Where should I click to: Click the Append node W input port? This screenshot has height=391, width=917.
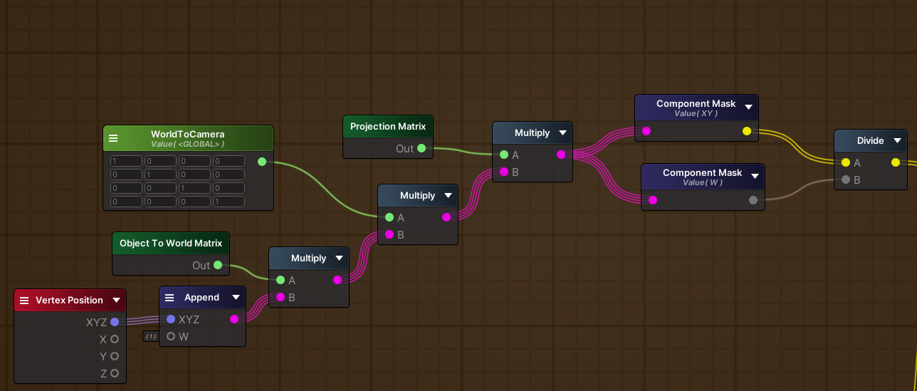pyautogui.click(x=171, y=336)
